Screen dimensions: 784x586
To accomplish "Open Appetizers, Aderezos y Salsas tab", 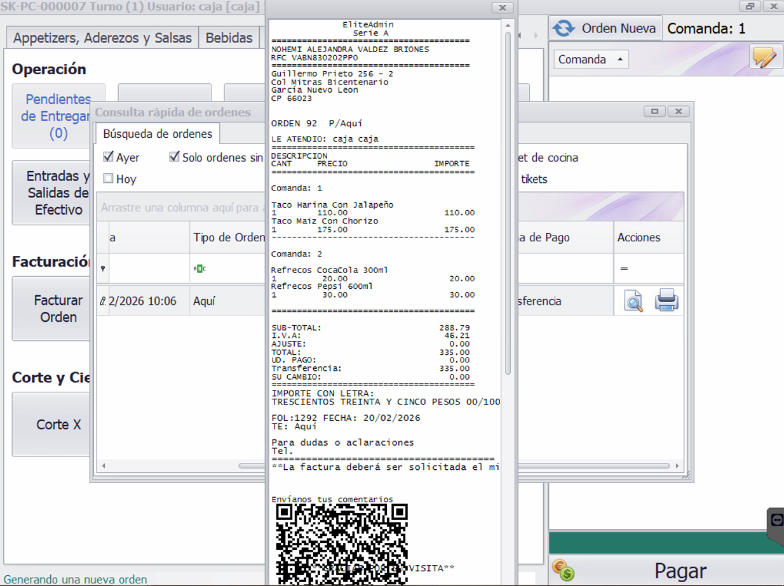I will (x=102, y=38).
